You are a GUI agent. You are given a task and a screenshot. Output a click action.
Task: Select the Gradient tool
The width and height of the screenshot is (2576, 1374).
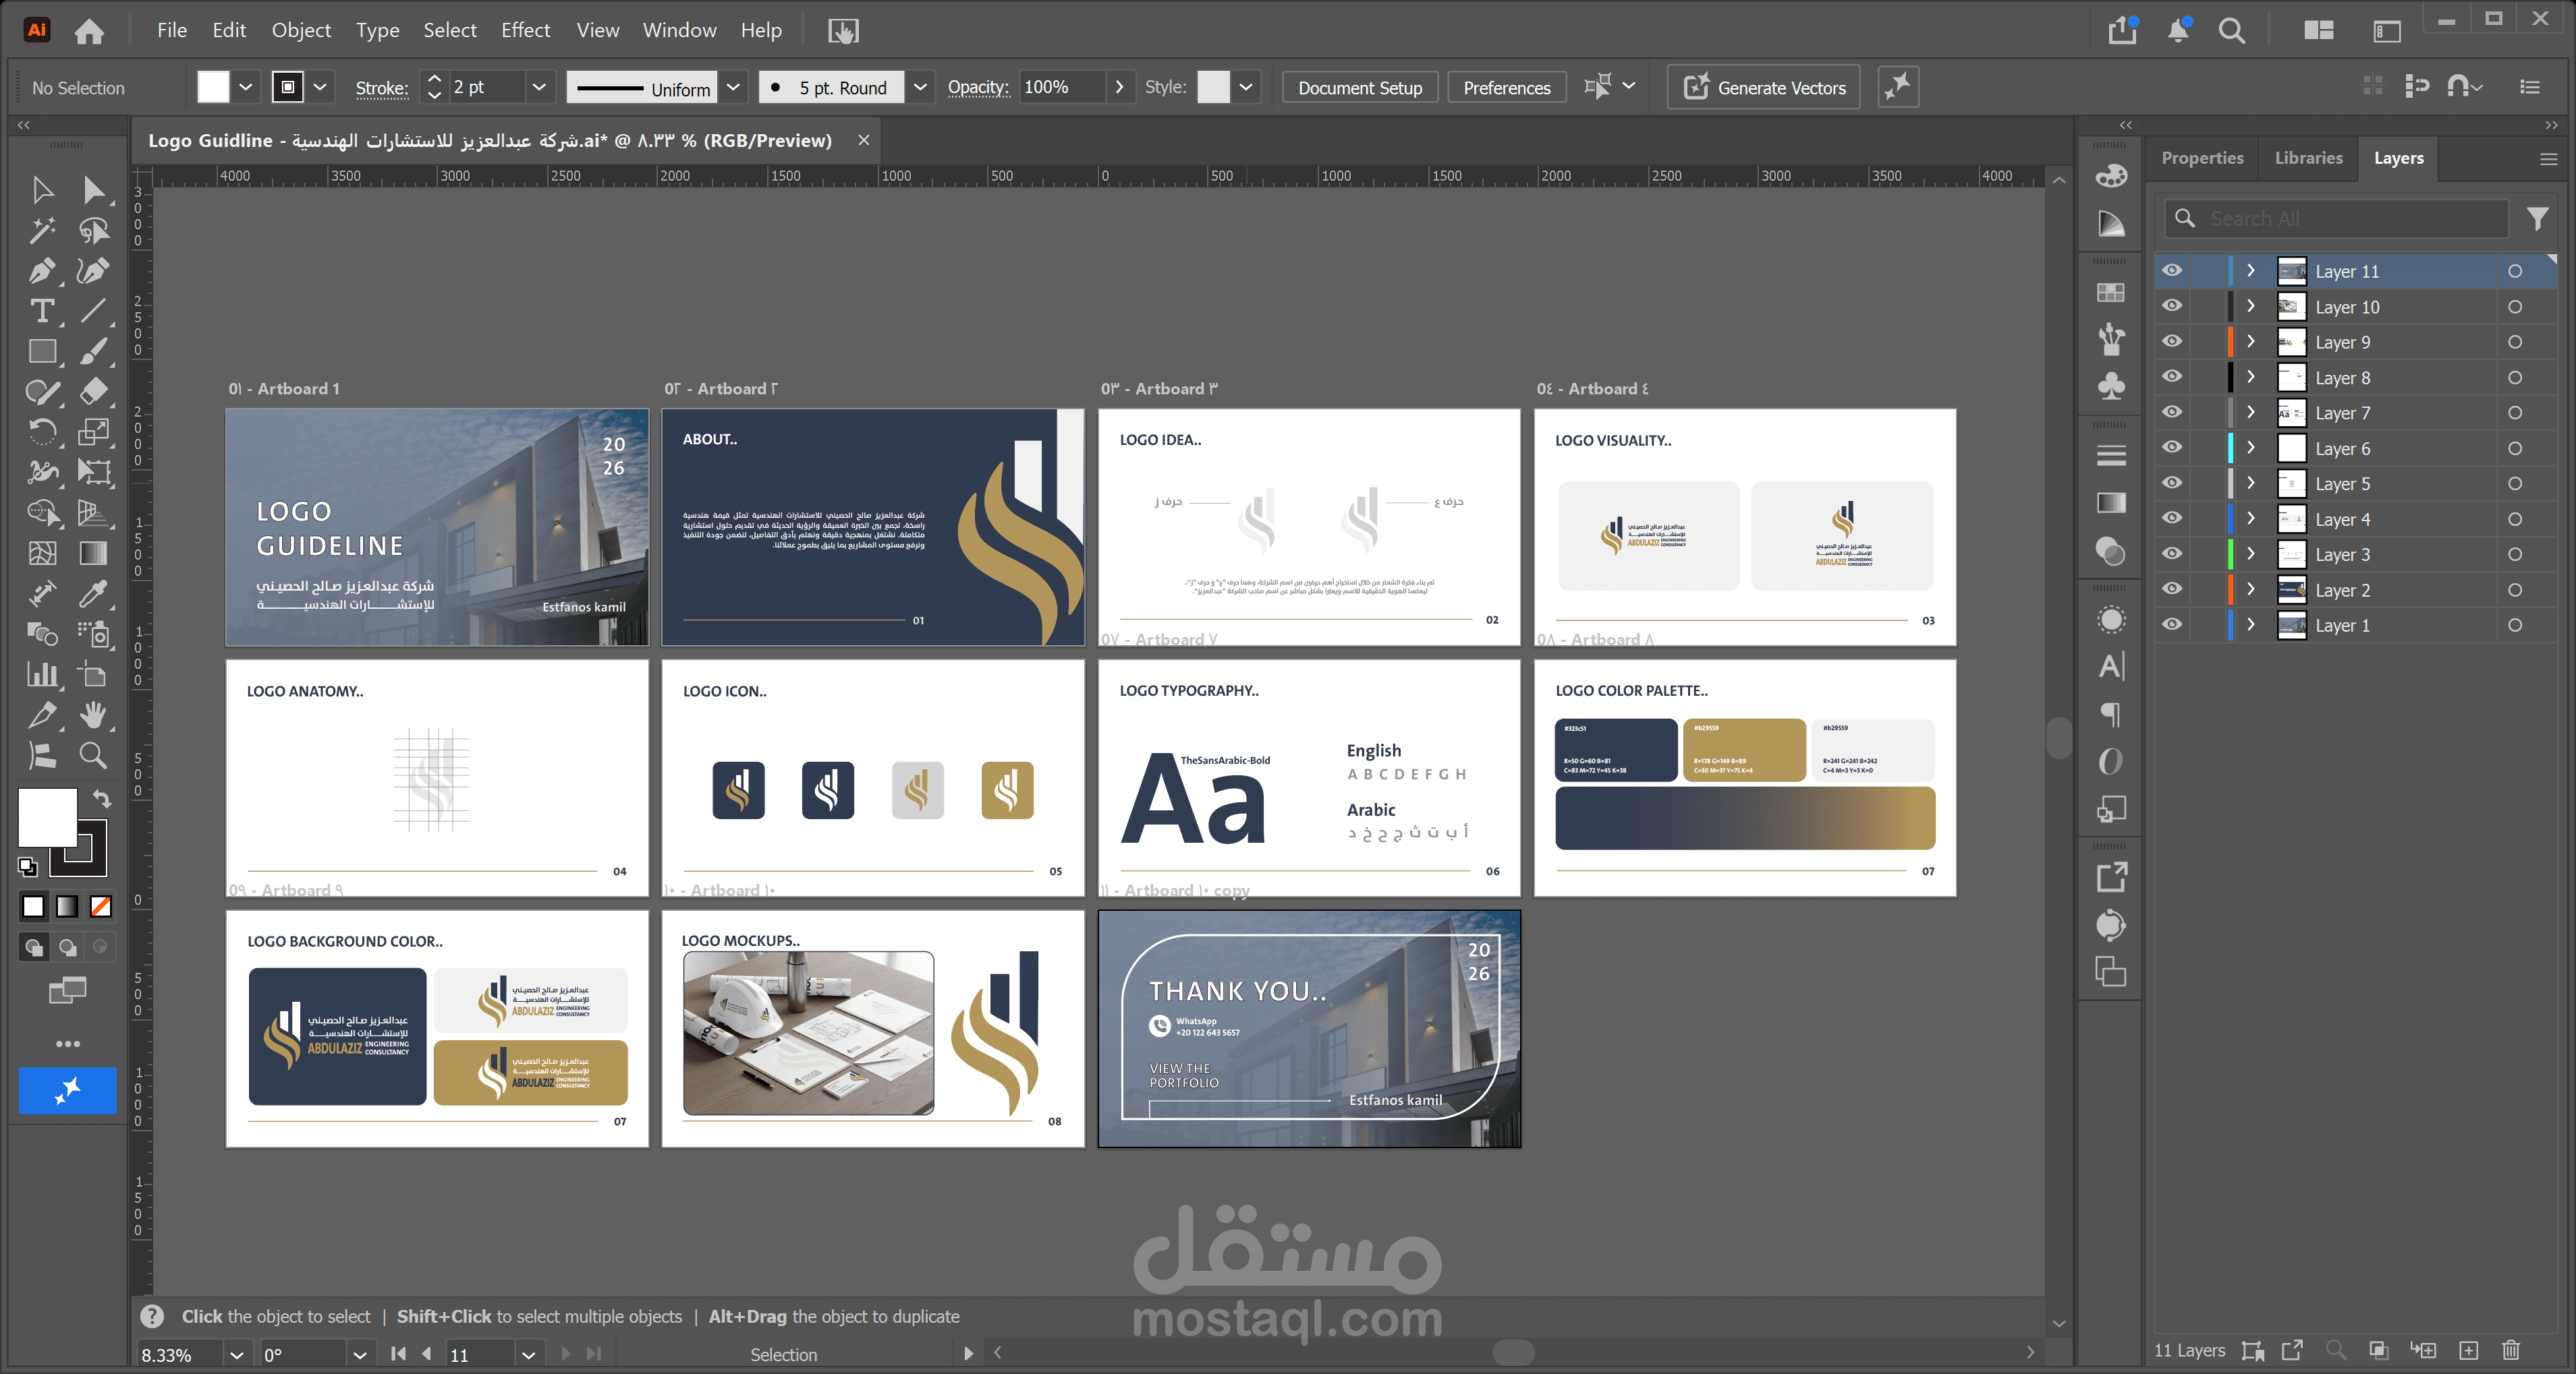tap(93, 553)
